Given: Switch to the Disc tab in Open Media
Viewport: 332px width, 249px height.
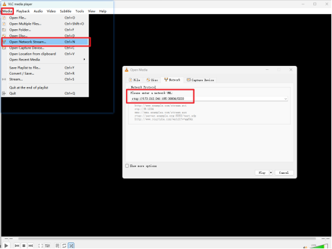Looking at the screenshot, I should (x=152, y=80).
